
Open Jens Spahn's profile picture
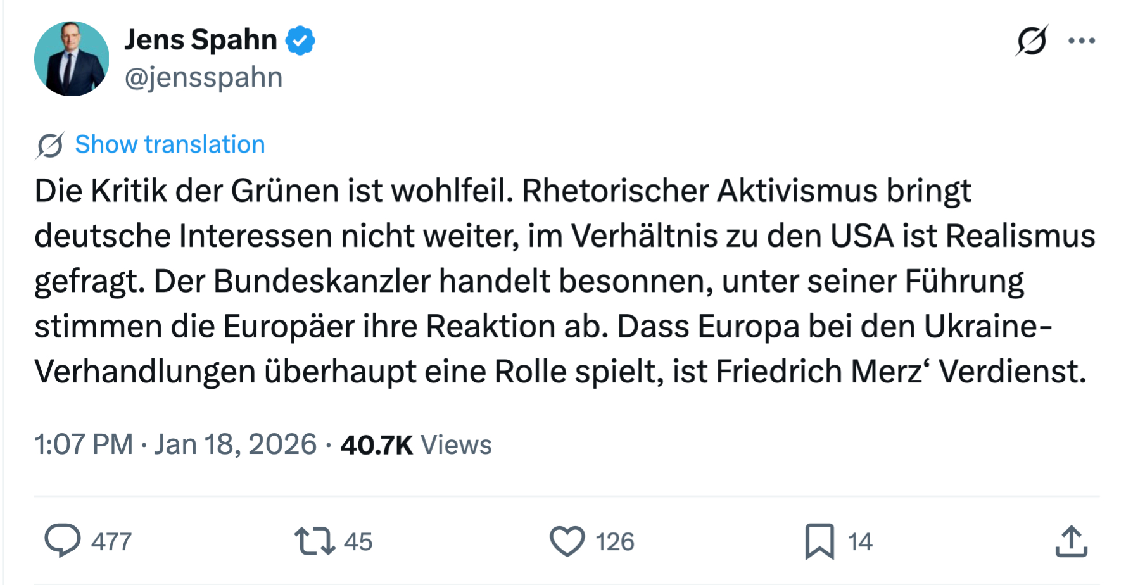pyautogui.click(x=72, y=59)
